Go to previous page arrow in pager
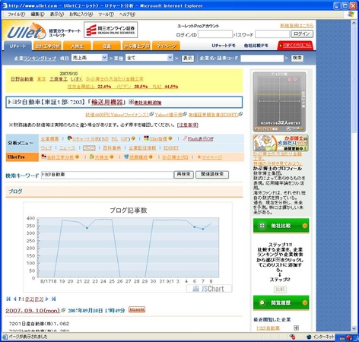The height and width of the screenshot is (342, 359). [14, 299]
